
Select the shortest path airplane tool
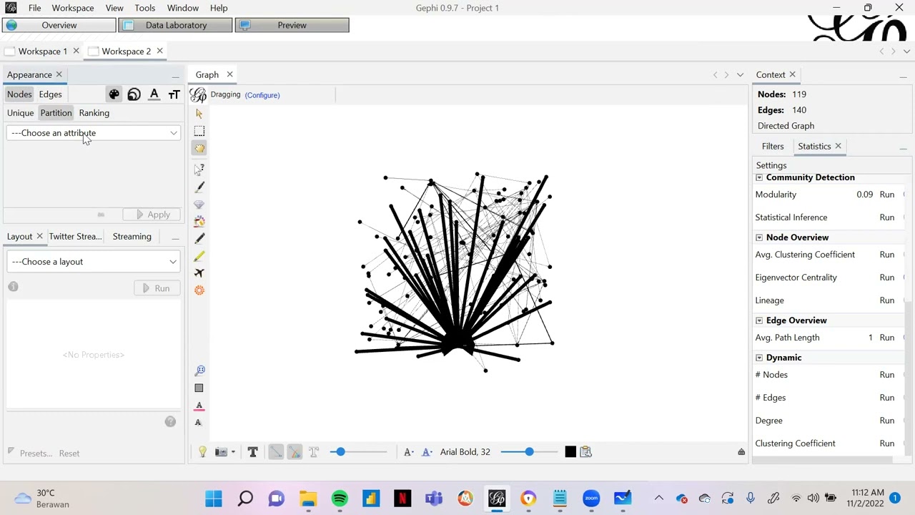click(199, 273)
